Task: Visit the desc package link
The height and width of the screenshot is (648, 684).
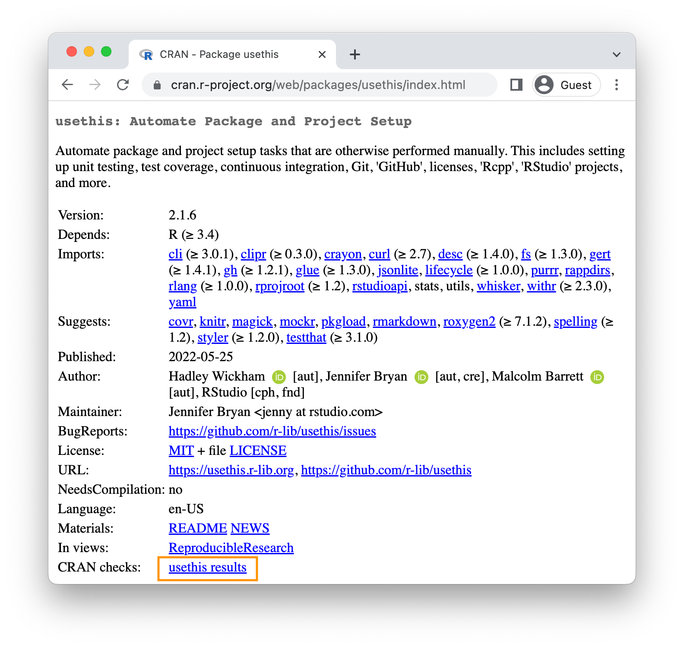Action: [450, 254]
